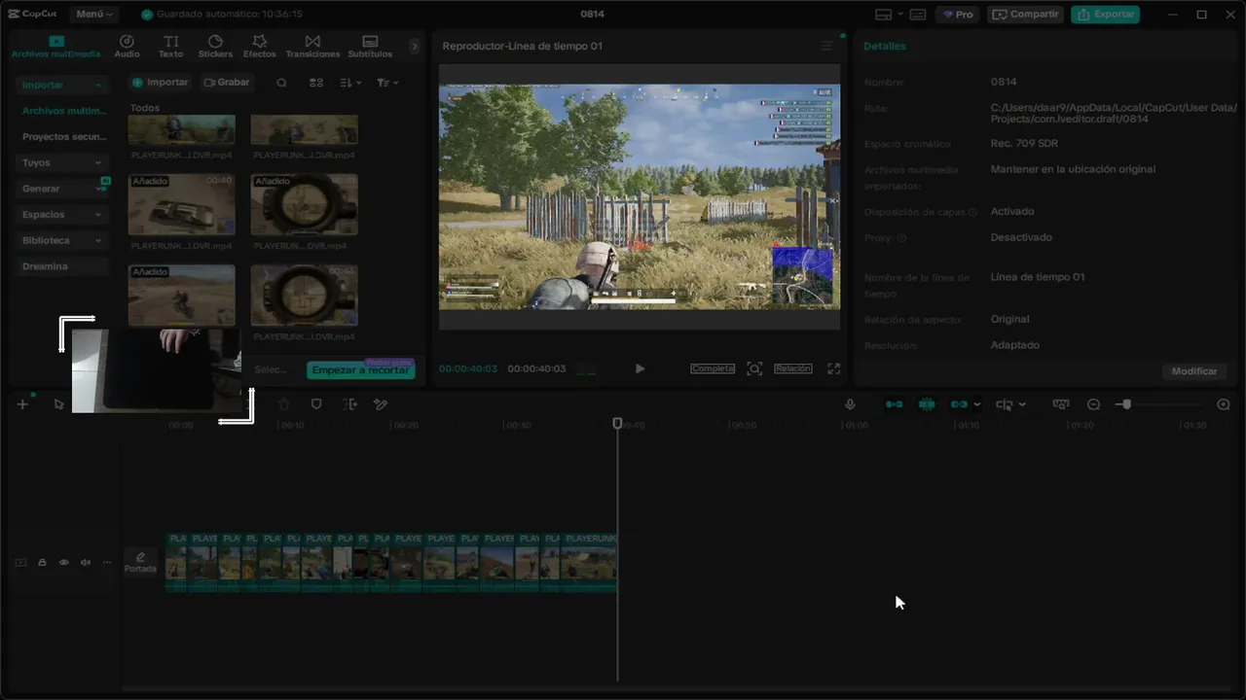Switch to the Texto tab
The height and width of the screenshot is (700, 1246).
171,47
